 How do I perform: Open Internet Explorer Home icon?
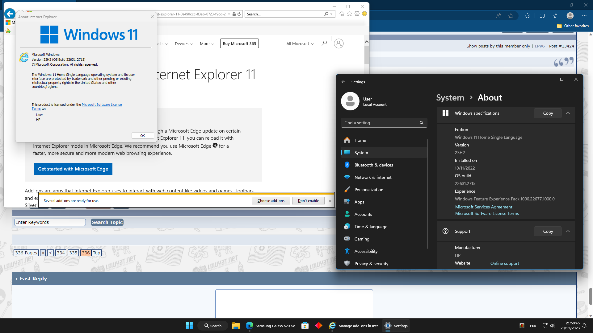coord(342,14)
